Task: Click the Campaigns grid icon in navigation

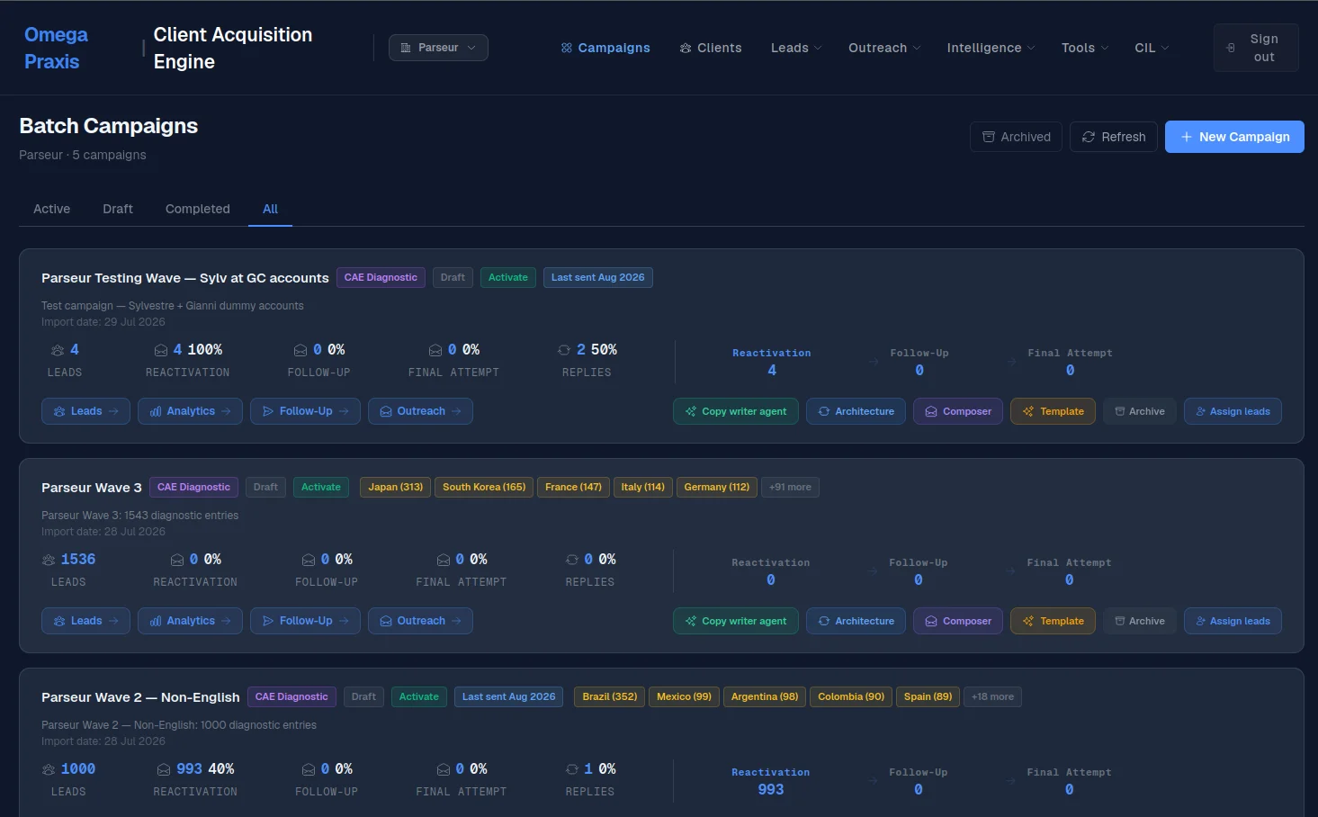Action: click(567, 48)
